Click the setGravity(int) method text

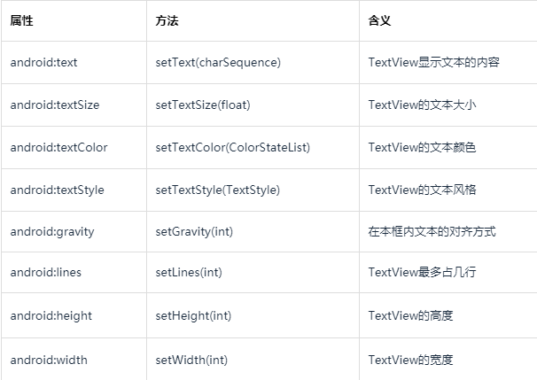coord(194,232)
